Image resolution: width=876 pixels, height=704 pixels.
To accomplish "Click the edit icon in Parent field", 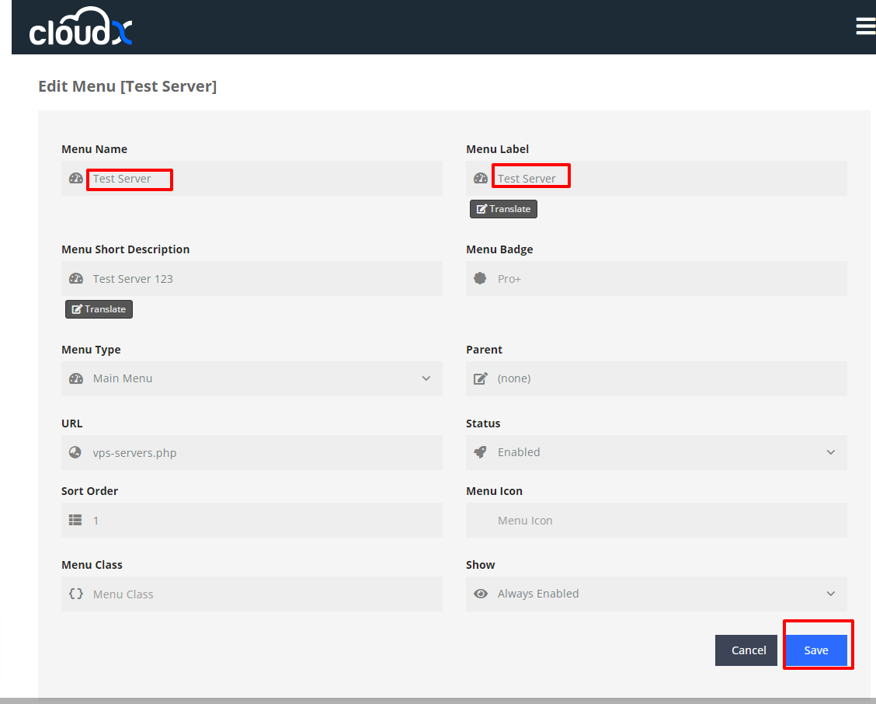I will pyautogui.click(x=480, y=378).
